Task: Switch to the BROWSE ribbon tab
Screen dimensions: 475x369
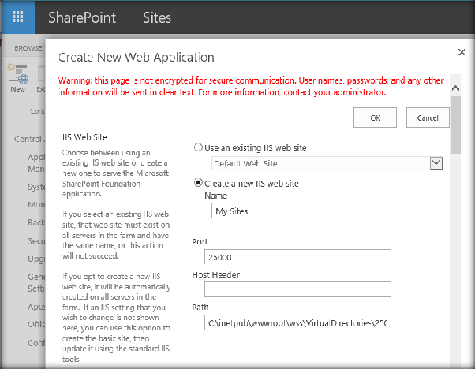Action: [28, 48]
